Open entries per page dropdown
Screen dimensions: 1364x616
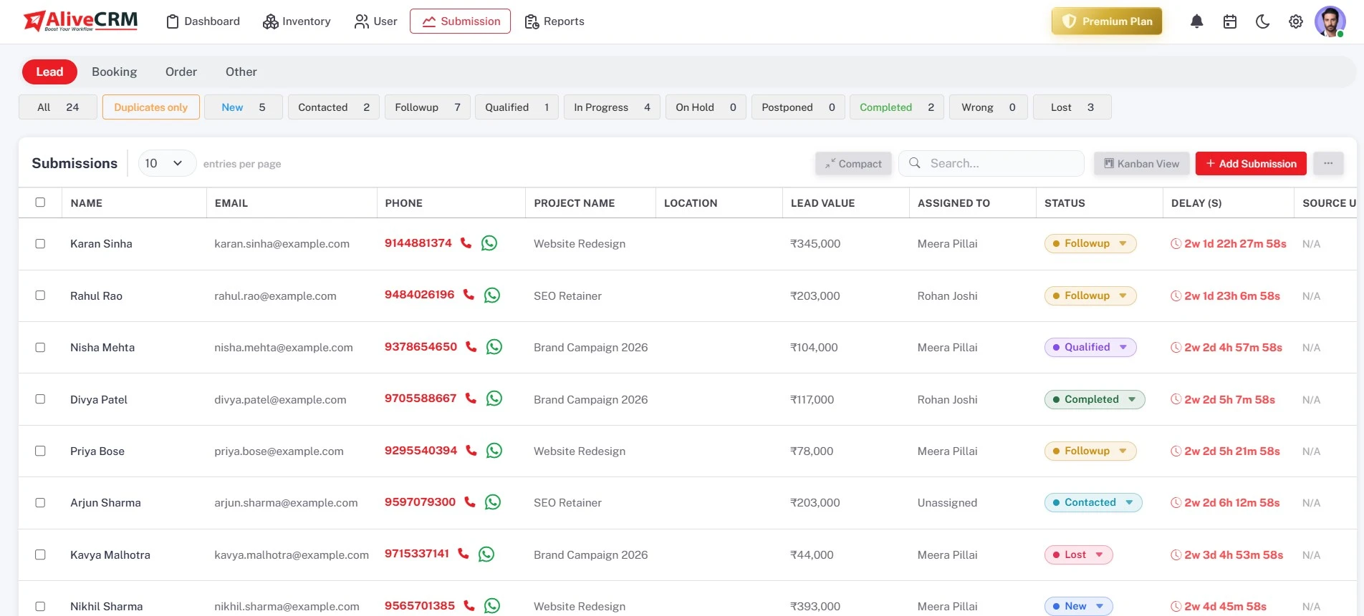coord(167,163)
